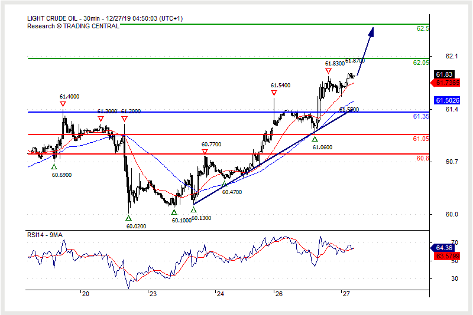Click the 61.5400 swing high label
The image size is (473, 315).
tap(280, 86)
